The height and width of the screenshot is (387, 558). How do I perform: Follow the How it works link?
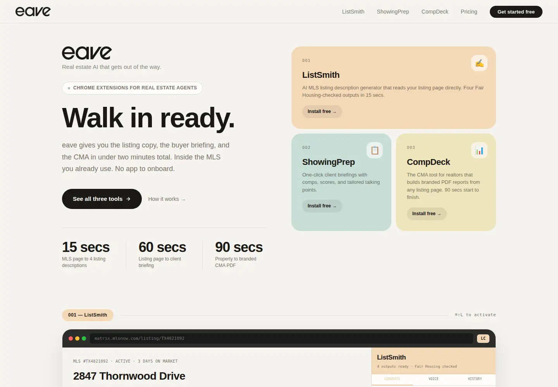click(x=167, y=199)
